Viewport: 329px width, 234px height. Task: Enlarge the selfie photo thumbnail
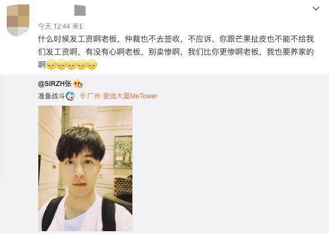[85, 168]
